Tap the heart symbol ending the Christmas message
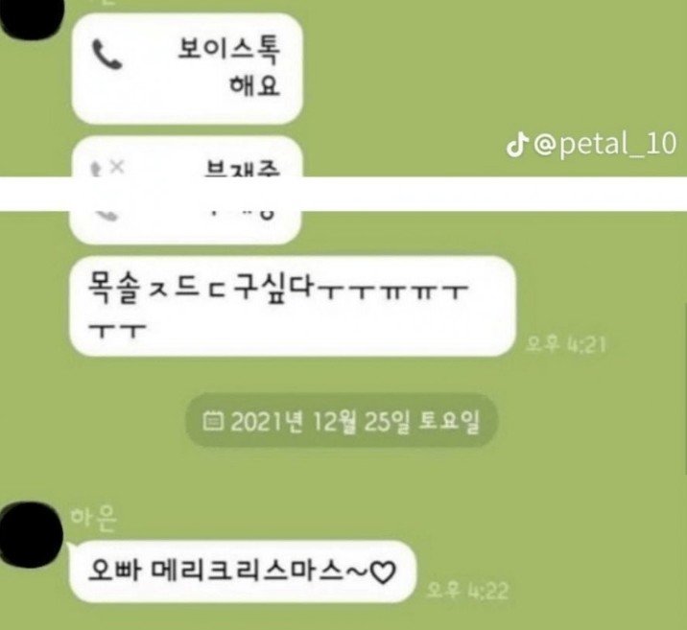Image resolution: width=687 pixels, height=630 pixels. pyautogui.click(x=383, y=572)
